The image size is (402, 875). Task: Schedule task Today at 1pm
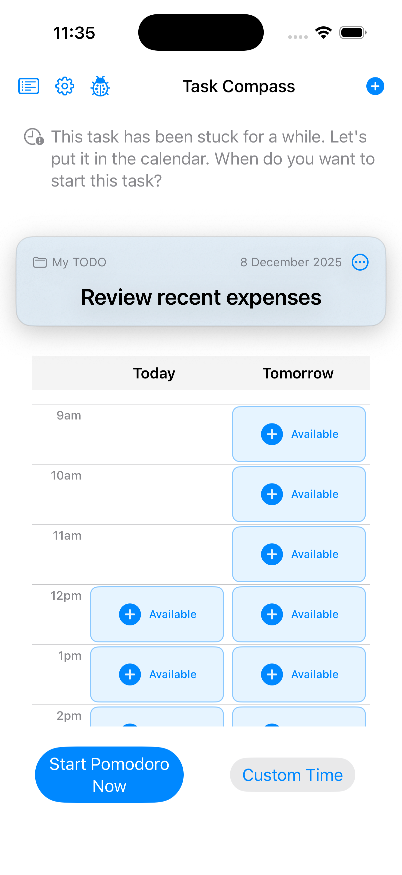[157, 674]
